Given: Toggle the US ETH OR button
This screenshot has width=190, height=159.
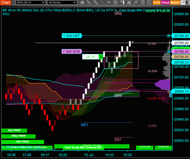Looking at the screenshot, I should point(145,148).
